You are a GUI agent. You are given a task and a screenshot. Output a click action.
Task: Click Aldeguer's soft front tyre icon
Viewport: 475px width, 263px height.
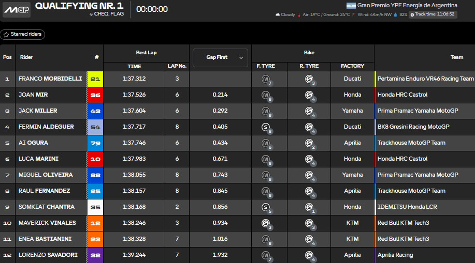(x=266, y=127)
